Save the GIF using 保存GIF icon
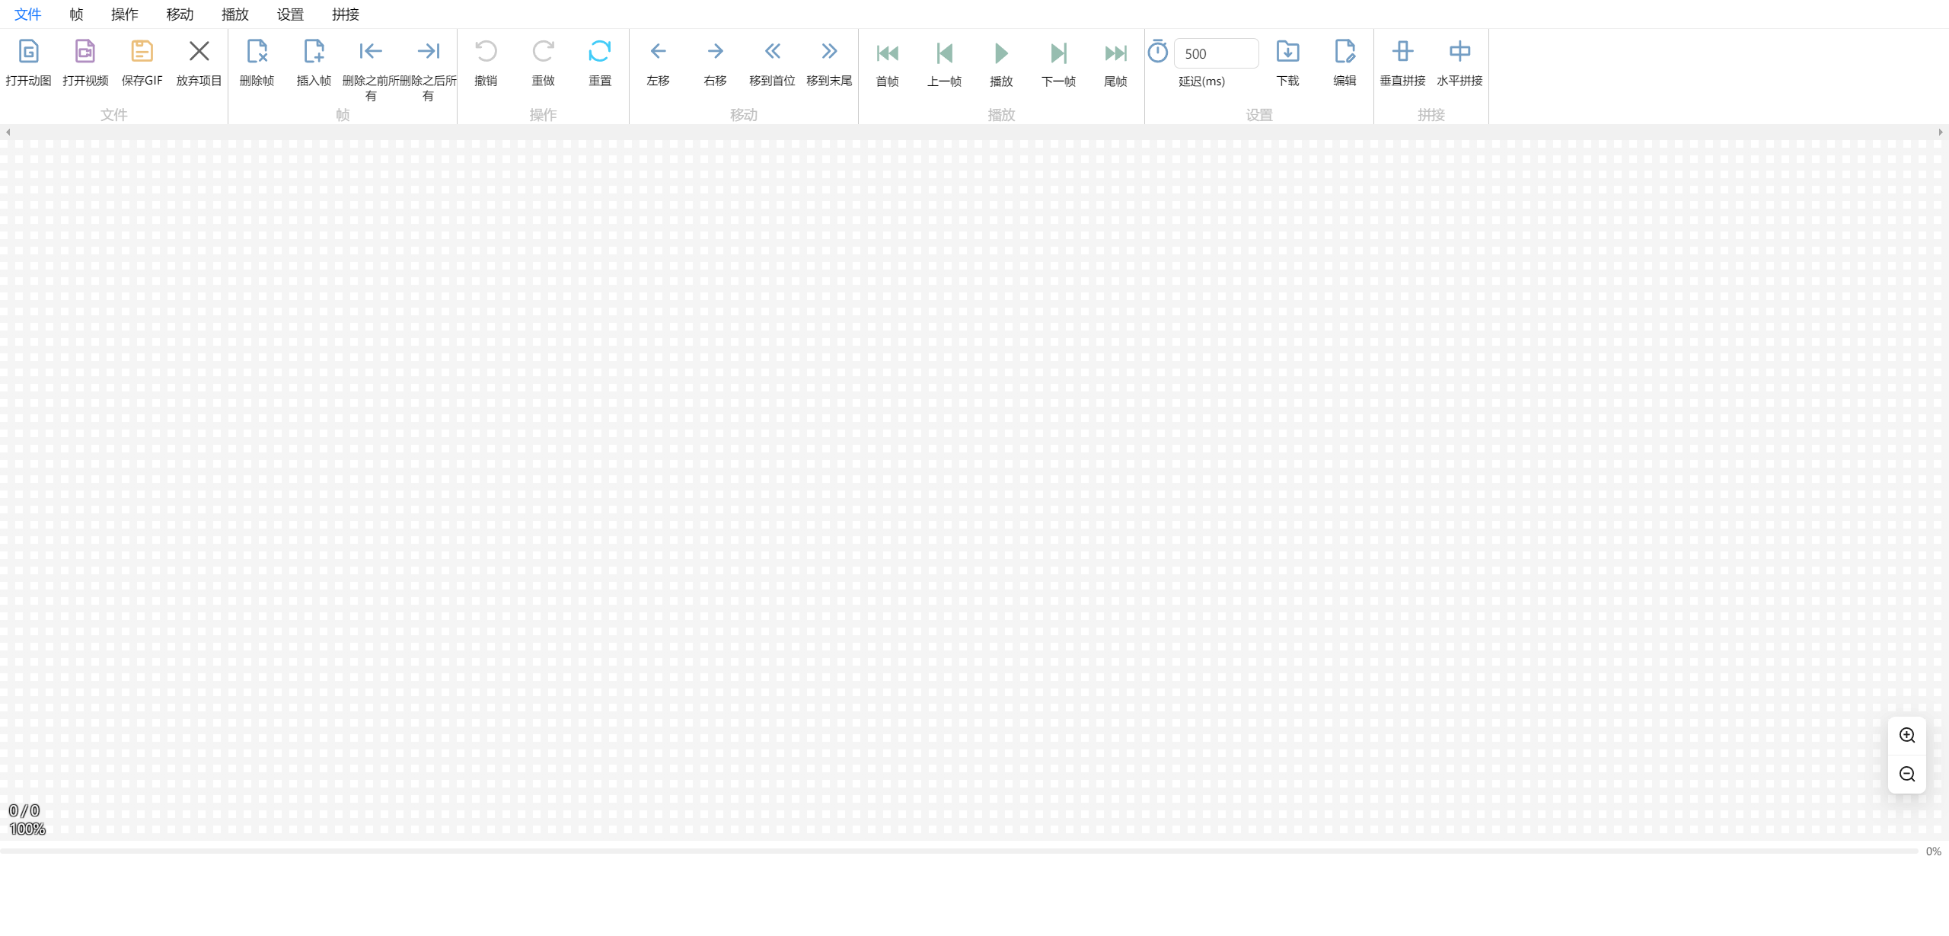The height and width of the screenshot is (936, 1949). (x=142, y=52)
